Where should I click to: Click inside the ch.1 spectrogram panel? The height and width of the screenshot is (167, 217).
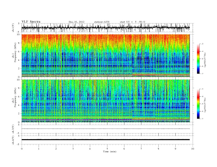click(x=105, y=56)
